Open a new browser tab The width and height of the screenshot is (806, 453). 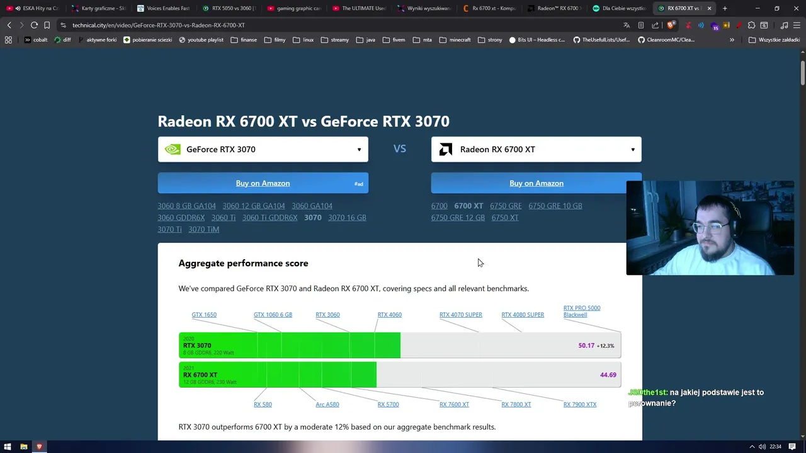pyautogui.click(x=725, y=8)
